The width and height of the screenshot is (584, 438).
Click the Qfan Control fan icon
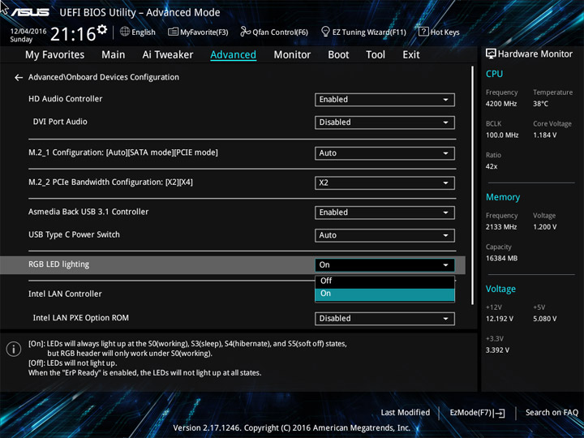tap(245, 32)
